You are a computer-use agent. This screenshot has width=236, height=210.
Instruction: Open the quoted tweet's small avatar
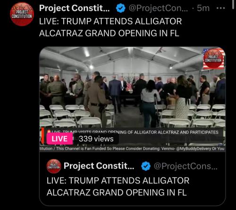pos(54,166)
